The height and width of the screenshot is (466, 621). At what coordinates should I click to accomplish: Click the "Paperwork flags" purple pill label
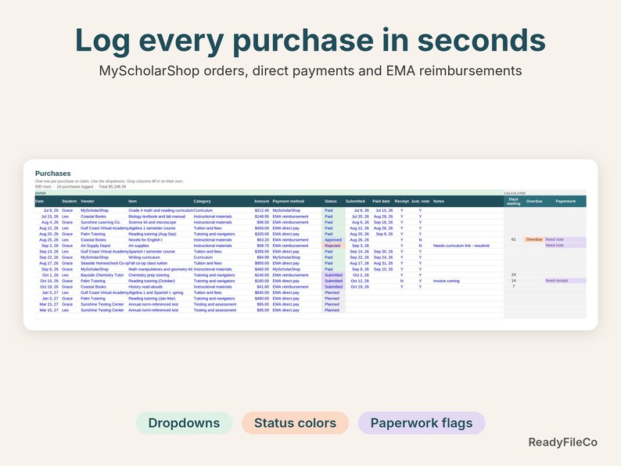(x=422, y=423)
